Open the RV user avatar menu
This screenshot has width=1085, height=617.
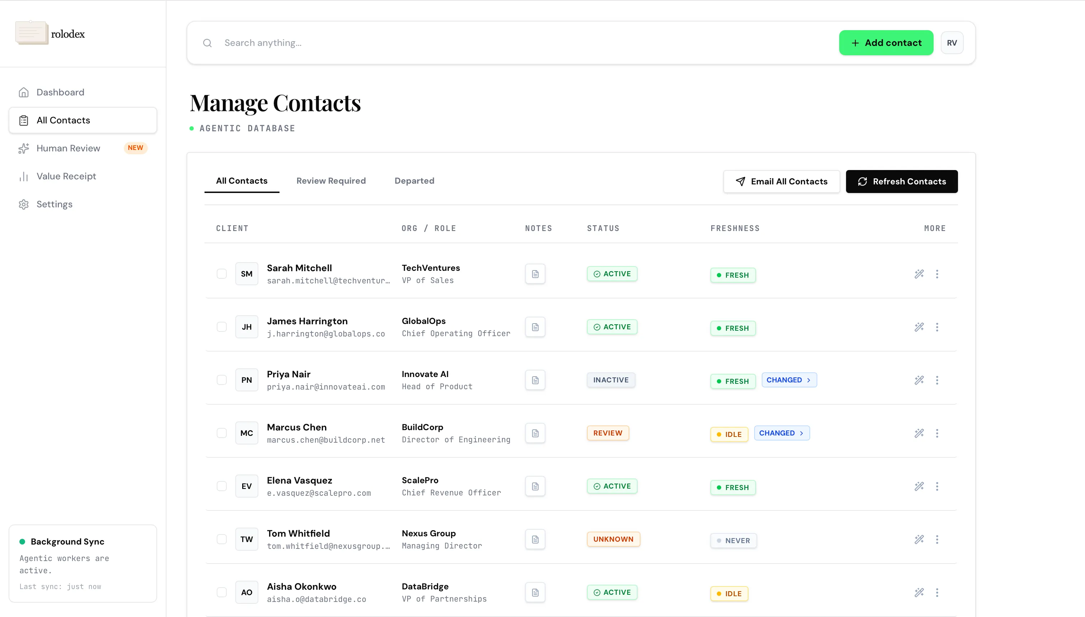coord(952,43)
